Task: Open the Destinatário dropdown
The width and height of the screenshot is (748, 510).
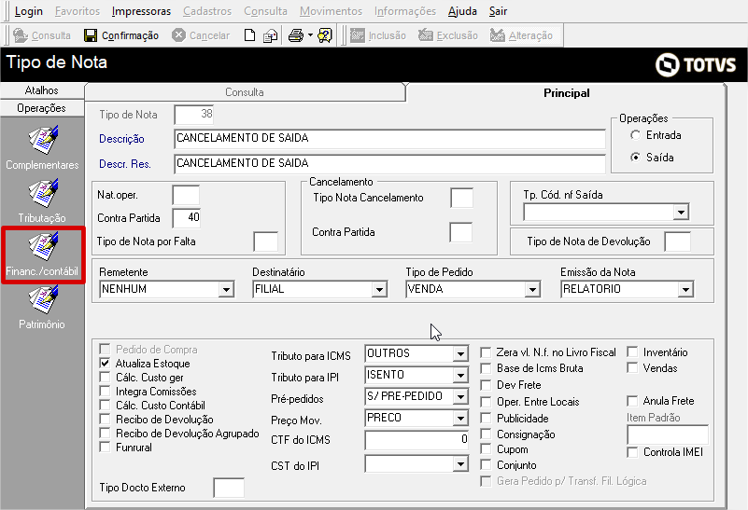Action: 379,289
